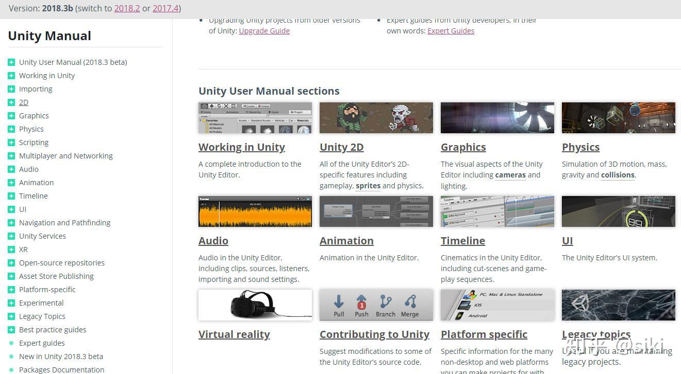Click the sprites glossary term
The width and height of the screenshot is (681, 374).
(368, 186)
